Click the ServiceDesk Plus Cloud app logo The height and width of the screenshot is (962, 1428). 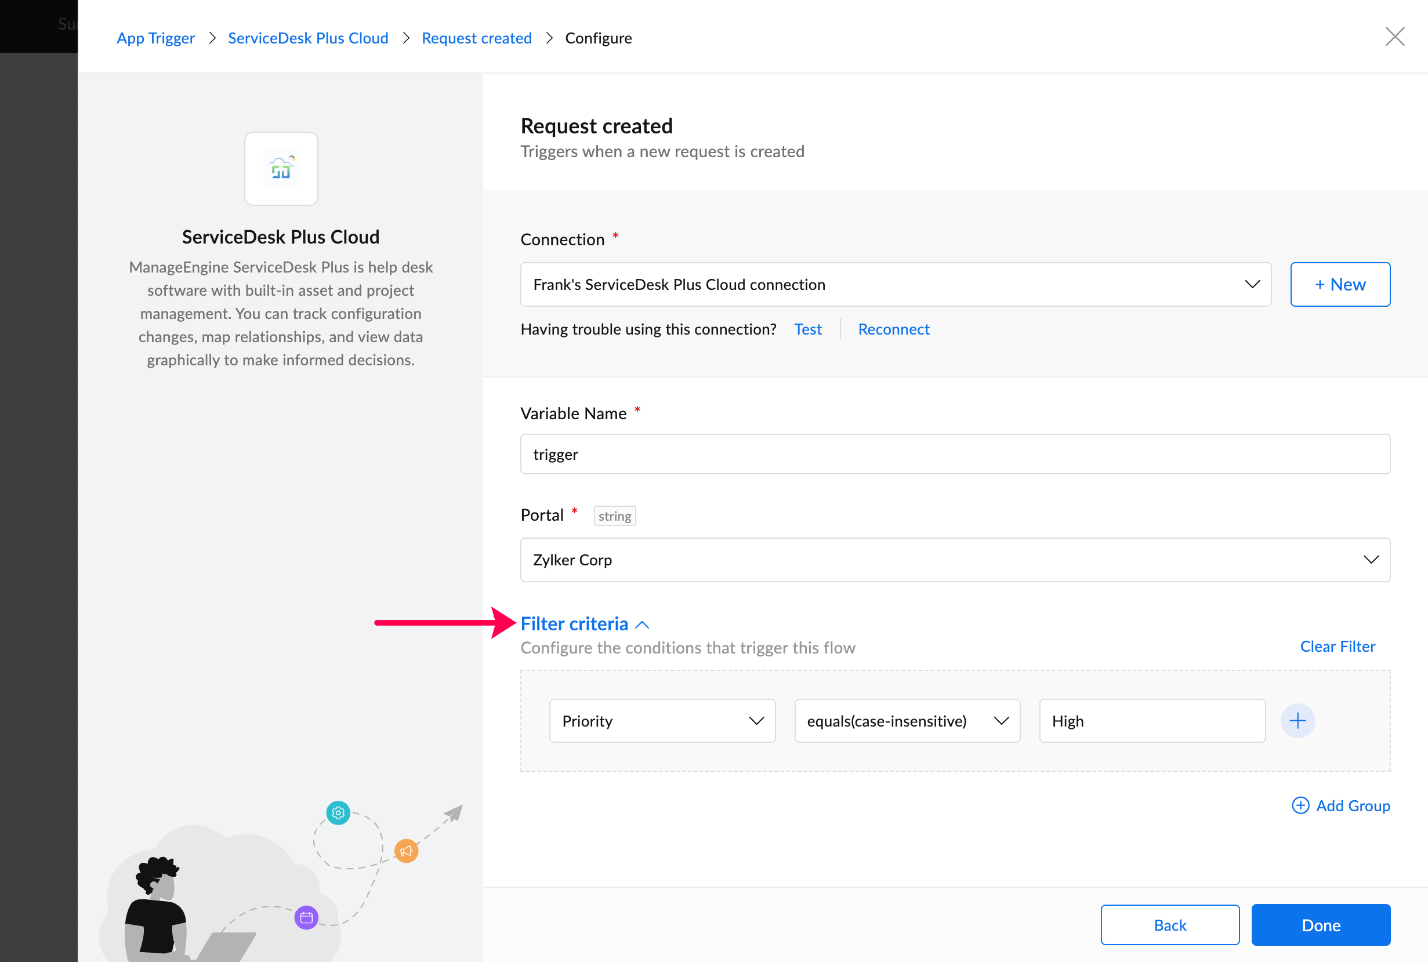(281, 169)
